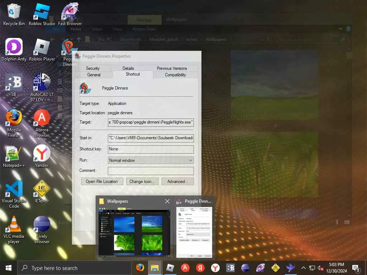Switch to the Compatibility tab
Screen dimensions: 367x275
pos(175,75)
